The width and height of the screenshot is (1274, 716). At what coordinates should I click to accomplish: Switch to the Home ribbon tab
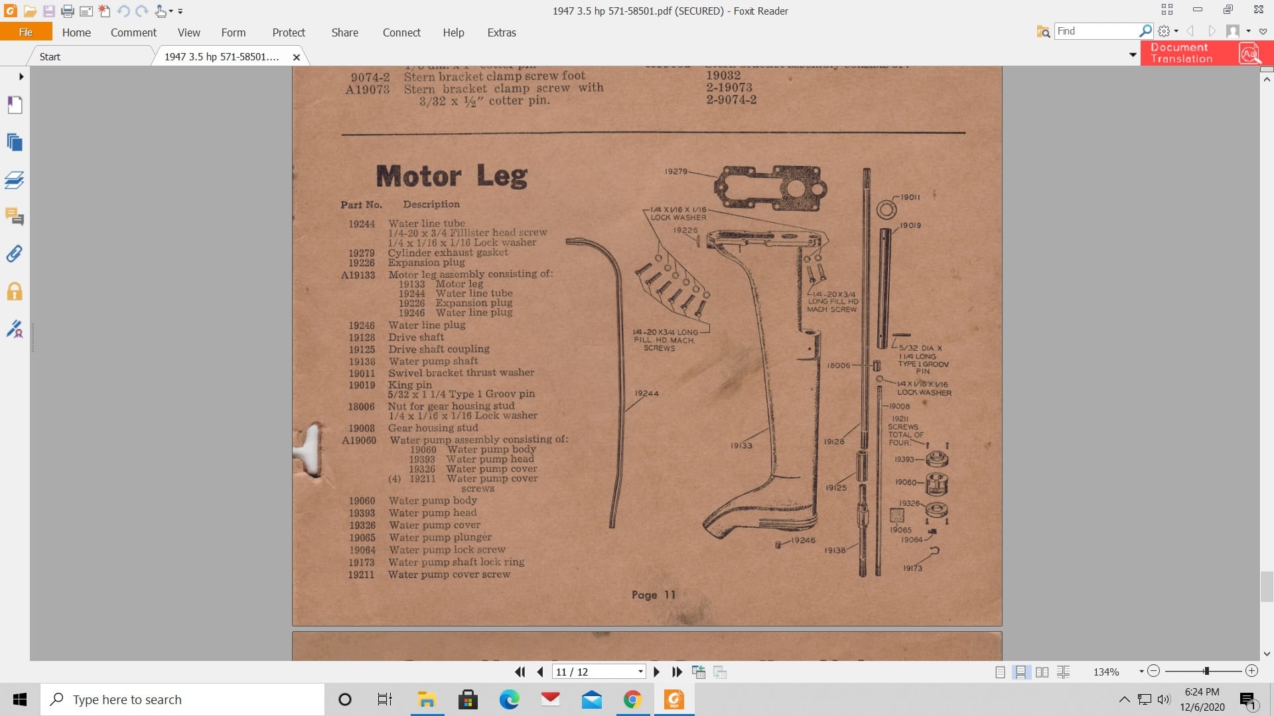point(76,32)
